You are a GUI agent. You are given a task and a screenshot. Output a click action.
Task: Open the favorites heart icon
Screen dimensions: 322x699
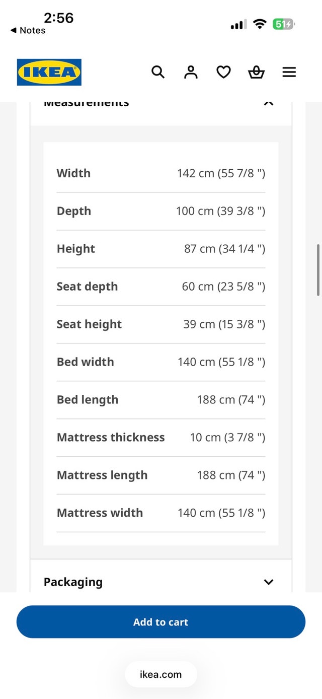[x=223, y=73]
